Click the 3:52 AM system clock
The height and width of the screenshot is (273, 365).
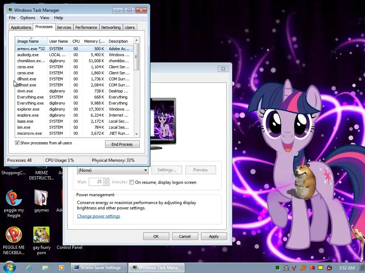click(347, 268)
